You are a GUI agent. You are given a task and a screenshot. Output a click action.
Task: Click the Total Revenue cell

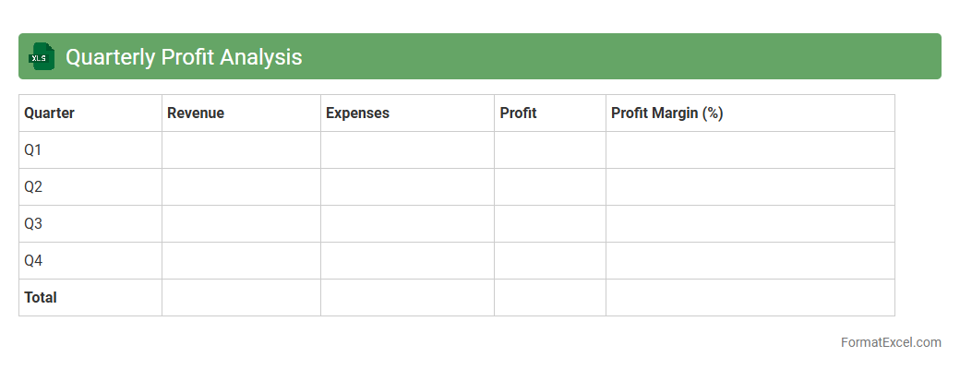[x=241, y=298]
